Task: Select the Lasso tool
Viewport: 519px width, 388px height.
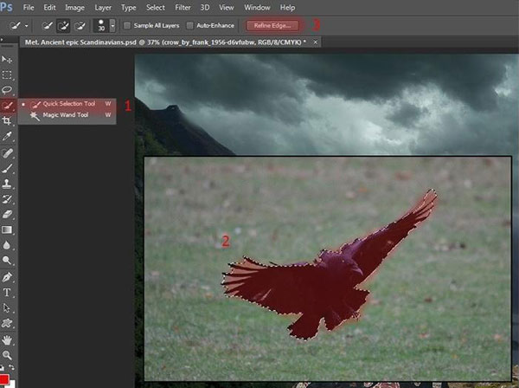Action: point(7,90)
